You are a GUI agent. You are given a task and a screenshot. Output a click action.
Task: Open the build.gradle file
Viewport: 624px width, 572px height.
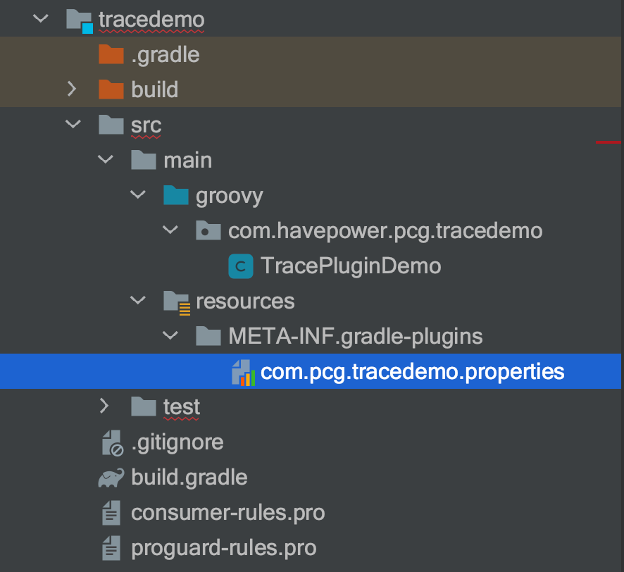click(189, 478)
